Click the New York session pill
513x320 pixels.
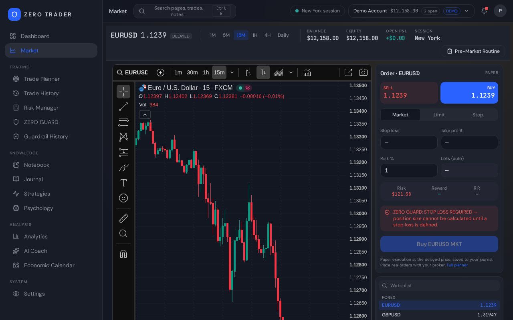pyautogui.click(x=317, y=11)
